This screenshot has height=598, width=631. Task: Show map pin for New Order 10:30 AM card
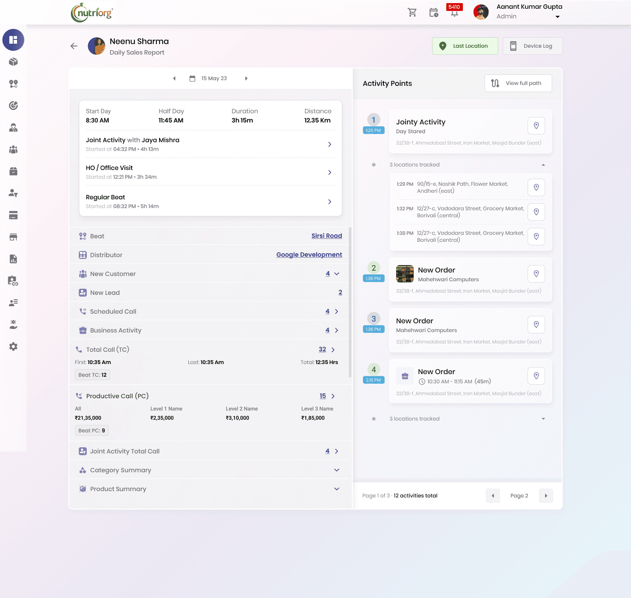[x=536, y=376]
